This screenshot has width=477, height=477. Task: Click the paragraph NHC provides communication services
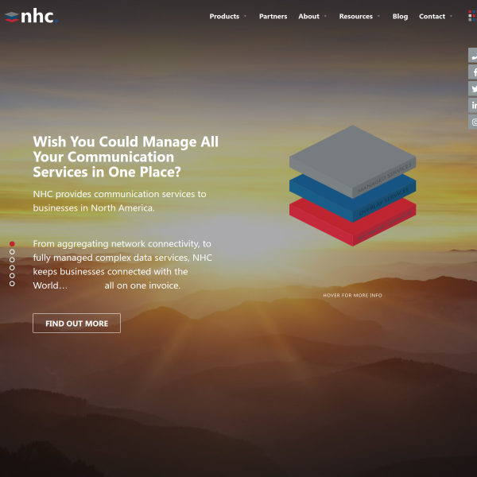click(x=119, y=201)
